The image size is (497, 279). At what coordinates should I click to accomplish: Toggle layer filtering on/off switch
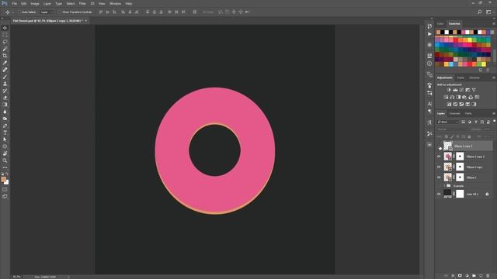pos(494,122)
